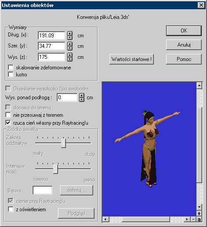The image size is (207, 227).
Task: Click the Anuluj button
Action: pos(184,45)
